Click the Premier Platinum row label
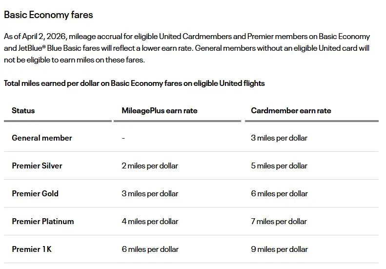386x269 pixels. pos(43,222)
